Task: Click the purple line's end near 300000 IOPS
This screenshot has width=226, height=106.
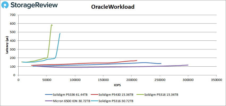Action: coord(188,65)
